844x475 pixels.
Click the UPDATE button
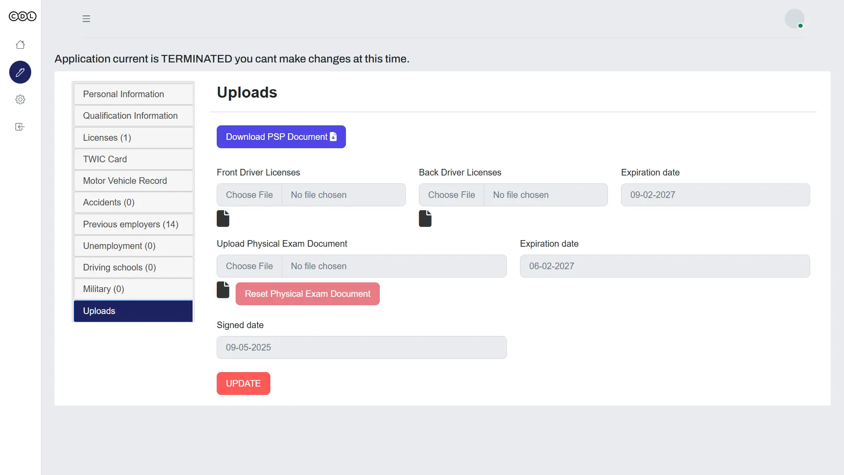pos(244,384)
